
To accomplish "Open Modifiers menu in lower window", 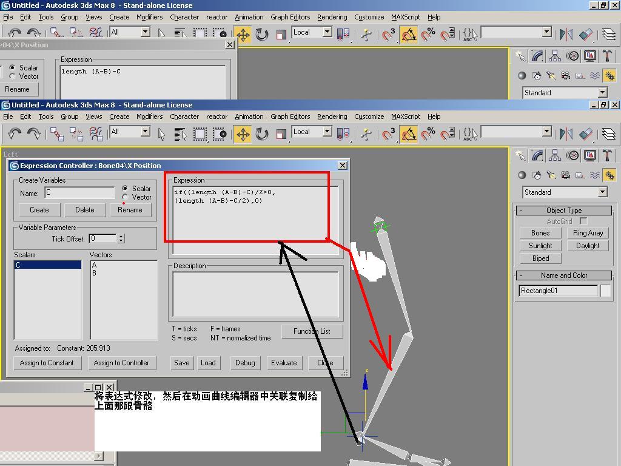I will [149, 116].
